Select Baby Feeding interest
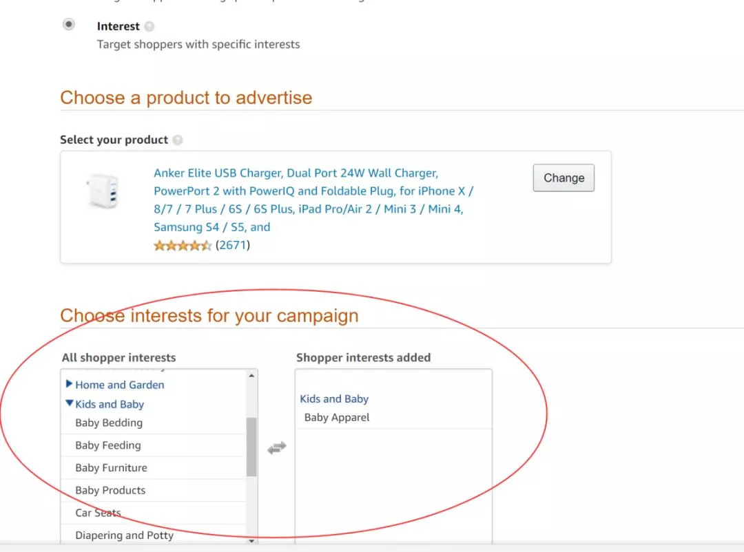744x552 pixels. (108, 445)
